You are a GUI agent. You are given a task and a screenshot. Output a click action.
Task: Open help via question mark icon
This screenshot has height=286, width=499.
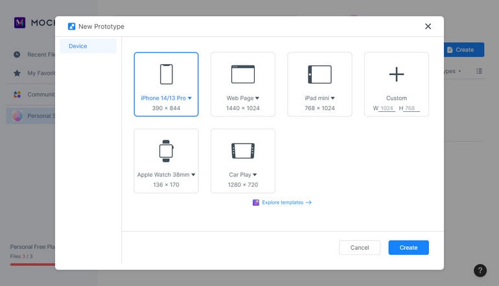coord(480,270)
